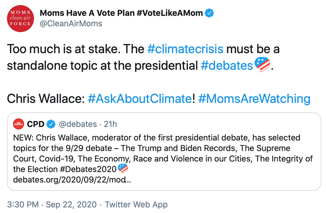This screenshot has height=213, width=326.
Task: Open the #AskAboutClimate hashtag
Action: [x=140, y=99]
